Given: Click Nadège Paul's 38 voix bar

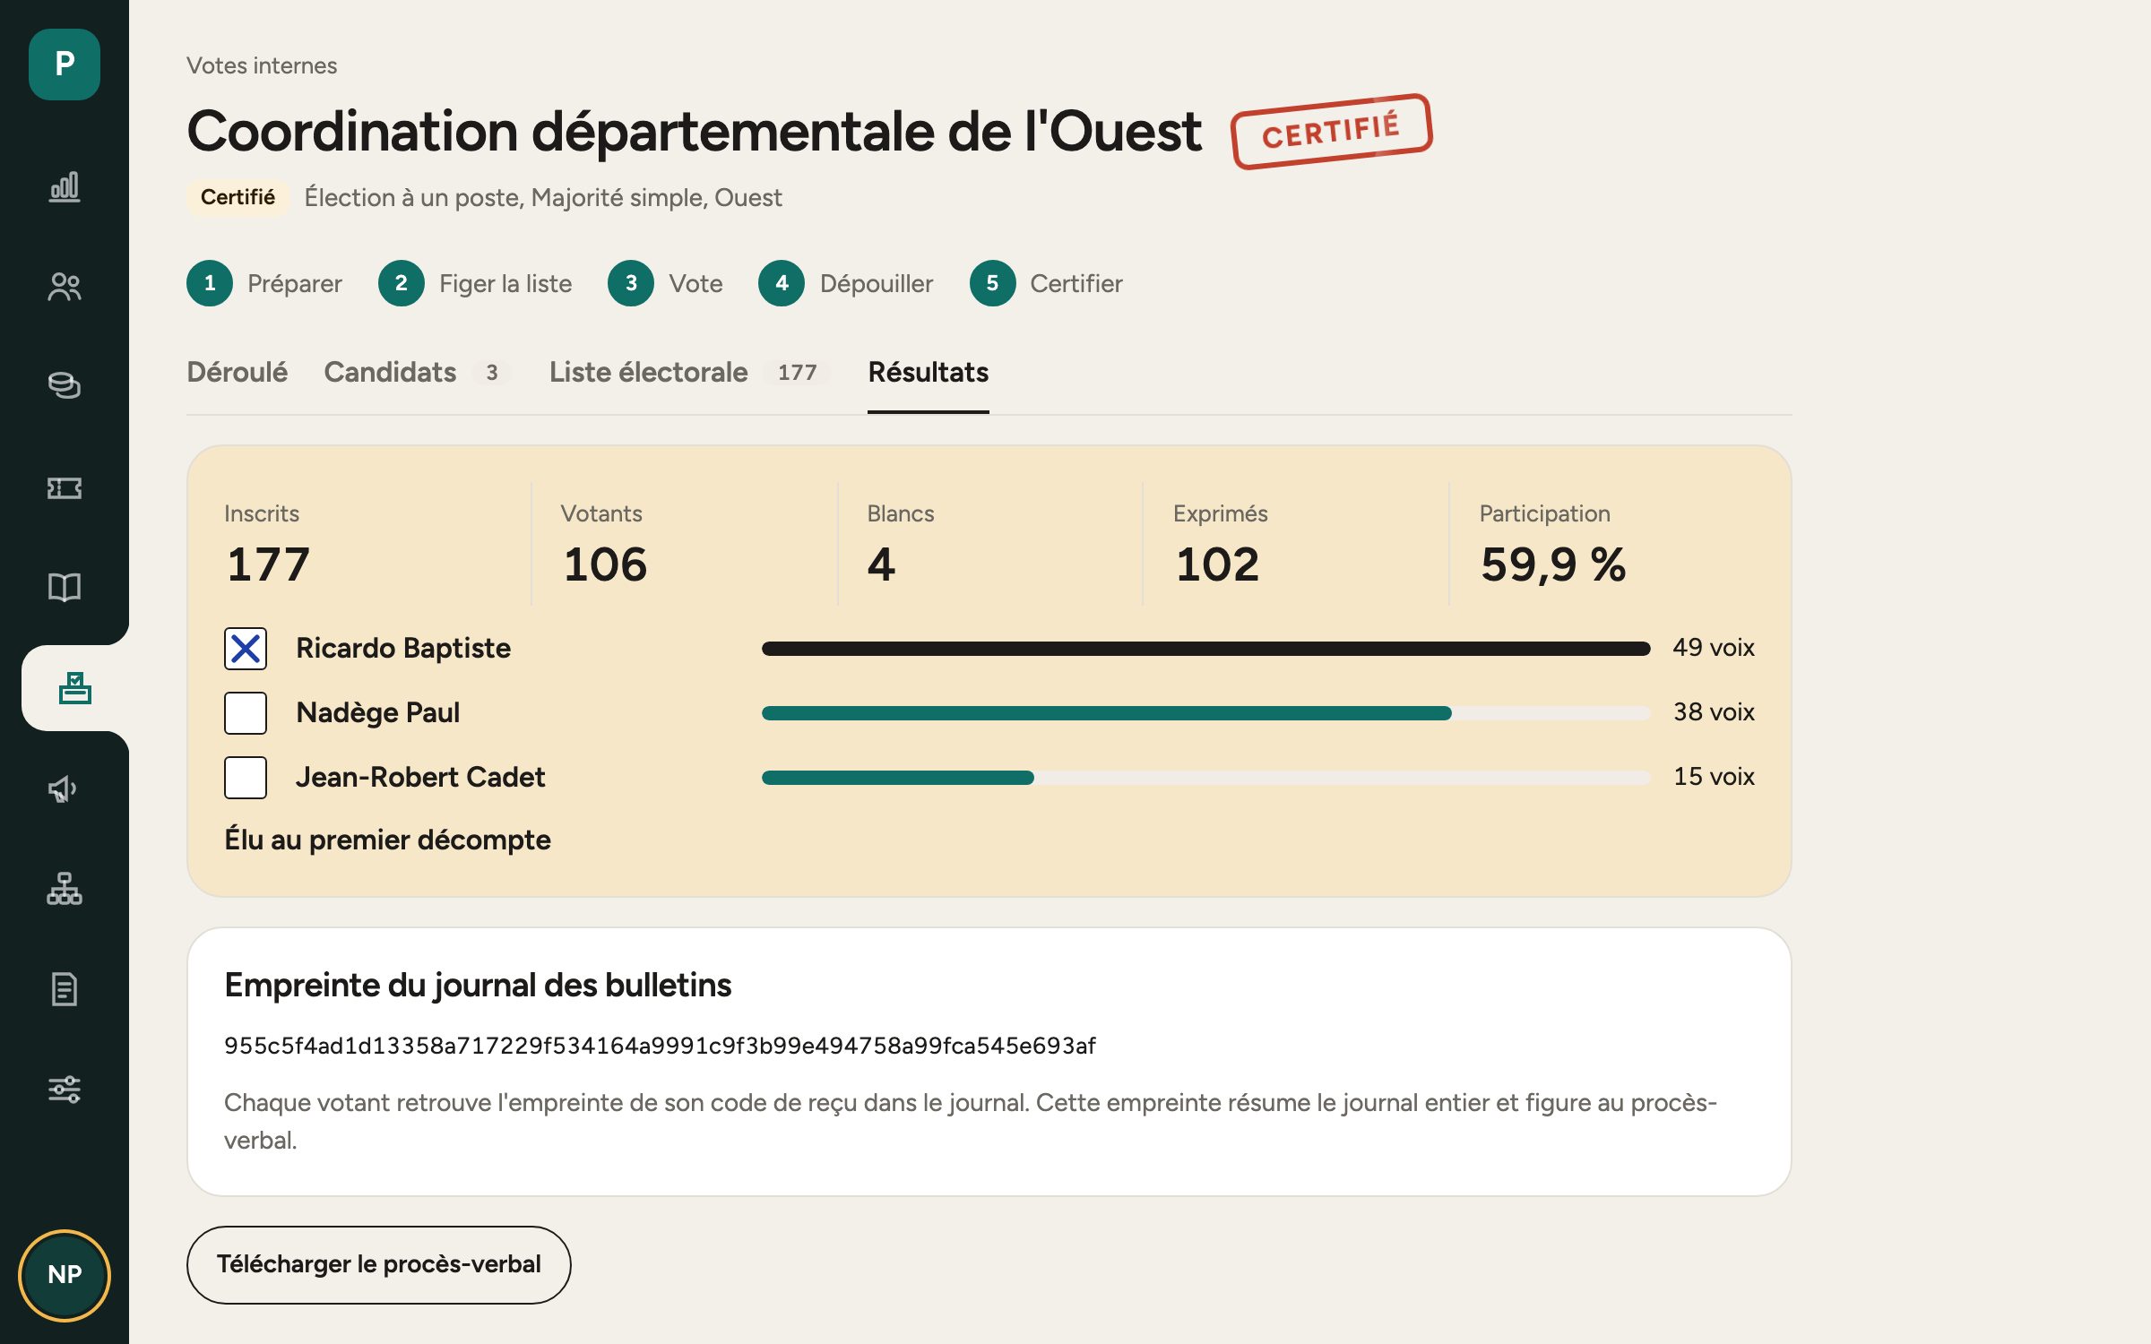Looking at the screenshot, I should coord(1205,713).
